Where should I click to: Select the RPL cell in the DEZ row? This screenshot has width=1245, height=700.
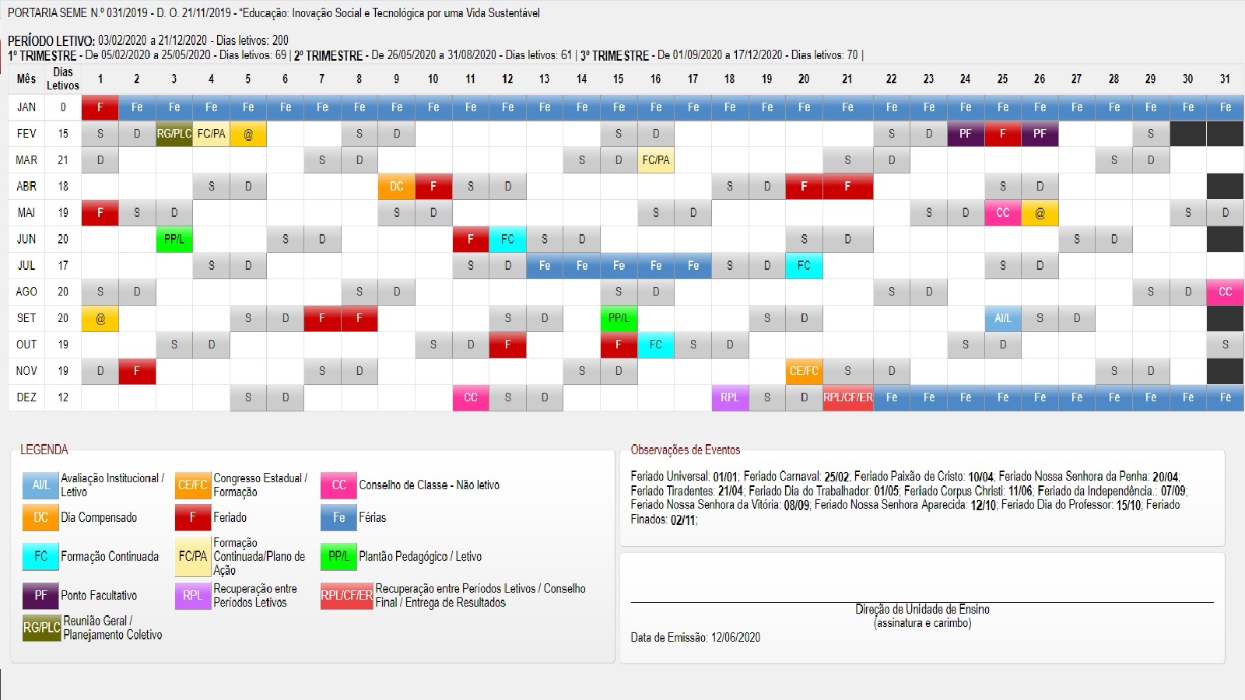pyautogui.click(x=729, y=397)
